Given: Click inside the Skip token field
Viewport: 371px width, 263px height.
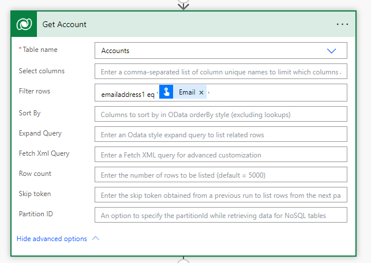Looking at the screenshot, I should coord(220,195).
